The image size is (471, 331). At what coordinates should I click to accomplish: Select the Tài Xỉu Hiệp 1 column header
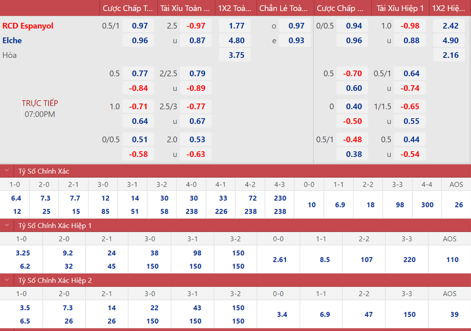400,8
